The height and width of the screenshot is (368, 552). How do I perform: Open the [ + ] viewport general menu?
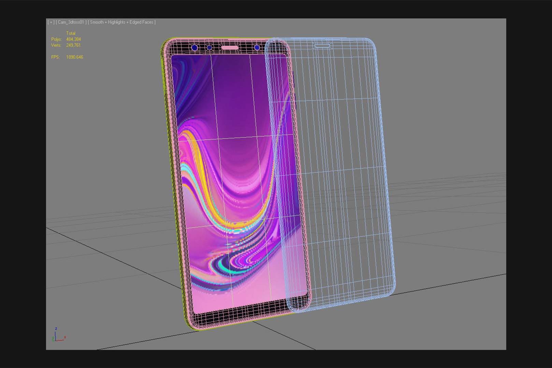click(x=51, y=22)
